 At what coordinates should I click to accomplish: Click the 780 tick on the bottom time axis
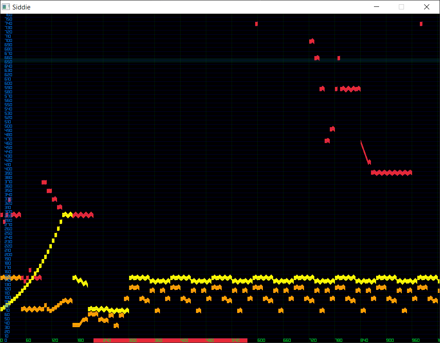click(x=338, y=340)
